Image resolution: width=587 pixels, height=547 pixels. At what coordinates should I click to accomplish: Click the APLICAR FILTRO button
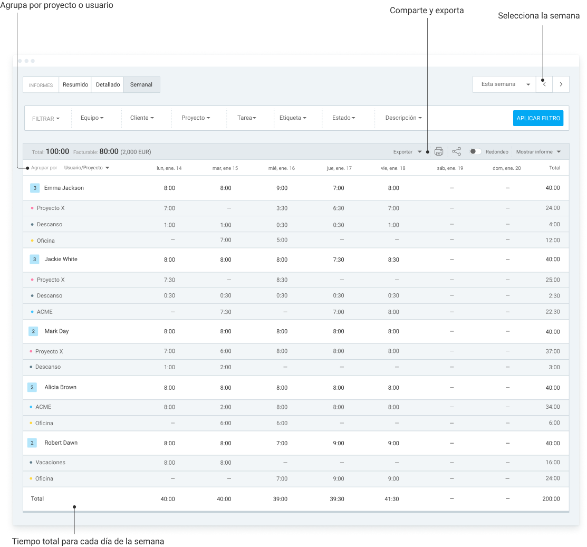(538, 118)
